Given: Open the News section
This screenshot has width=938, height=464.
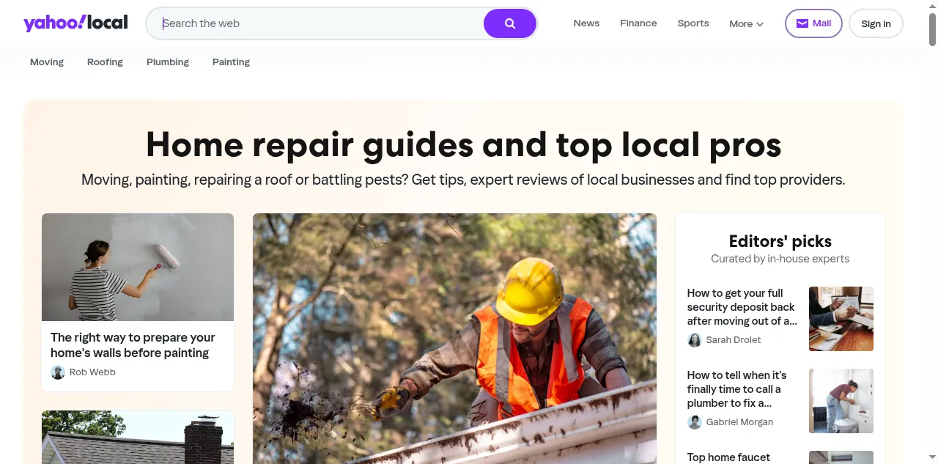Looking at the screenshot, I should coord(586,23).
